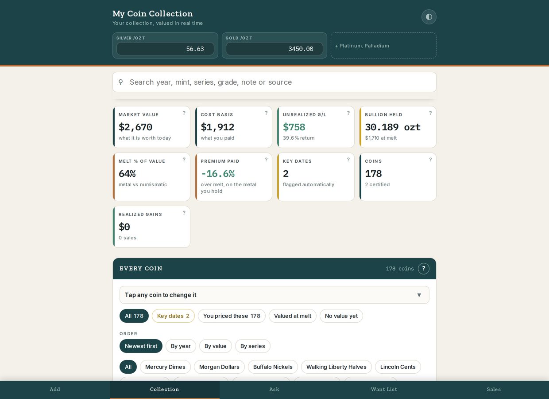The width and height of the screenshot is (549, 399).
Task: Filter series to Lincoln Cents
Action: [398, 367]
